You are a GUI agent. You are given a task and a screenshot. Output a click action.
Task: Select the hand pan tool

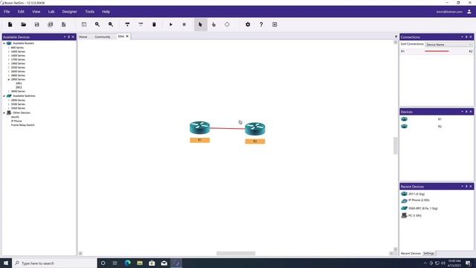tap(213, 25)
